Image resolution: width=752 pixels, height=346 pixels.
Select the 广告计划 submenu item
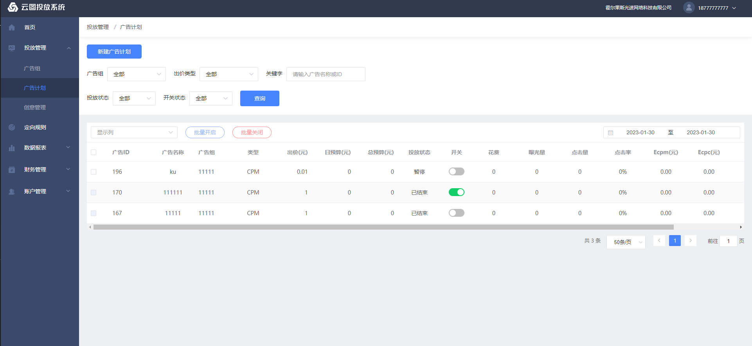[x=40, y=88]
